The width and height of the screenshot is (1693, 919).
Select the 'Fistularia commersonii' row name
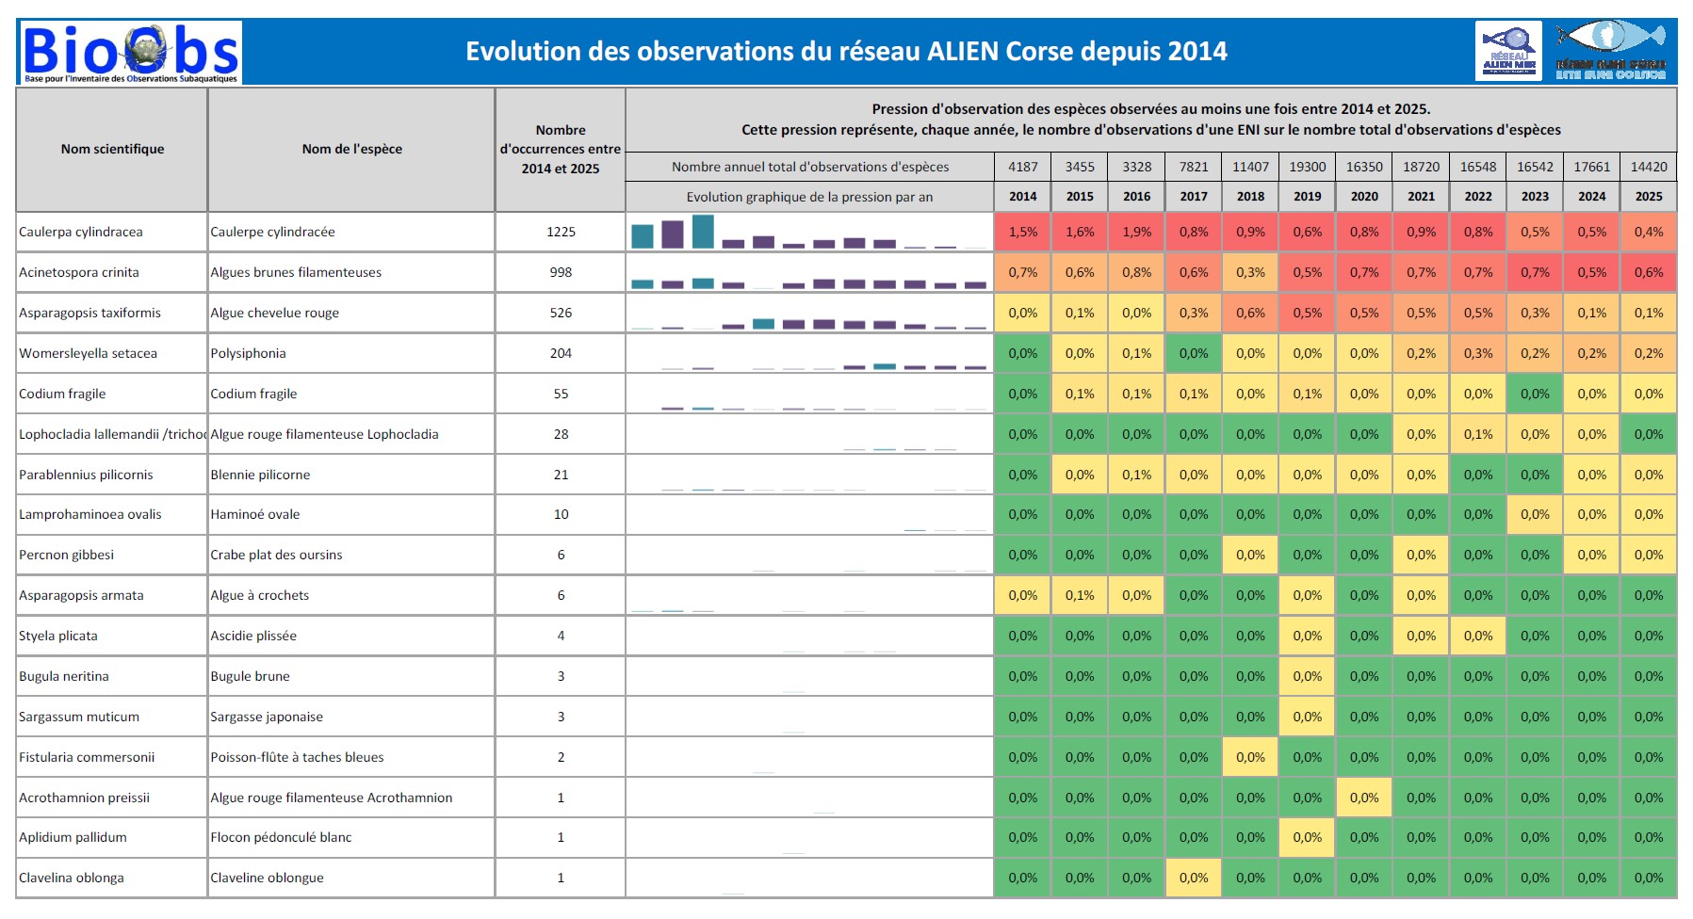click(87, 757)
